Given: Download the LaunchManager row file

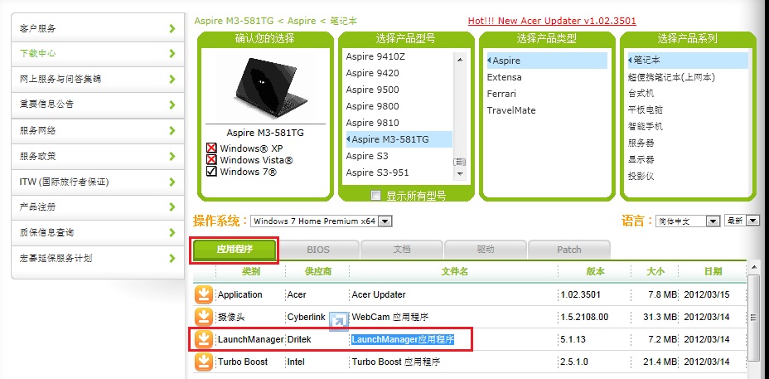Looking at the screenshot, I should 204,339.
